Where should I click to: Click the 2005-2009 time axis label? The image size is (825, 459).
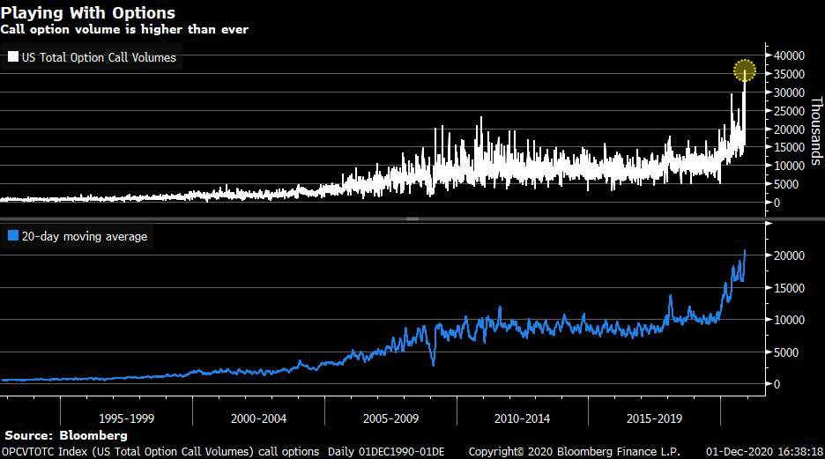(x=391, y=418)
